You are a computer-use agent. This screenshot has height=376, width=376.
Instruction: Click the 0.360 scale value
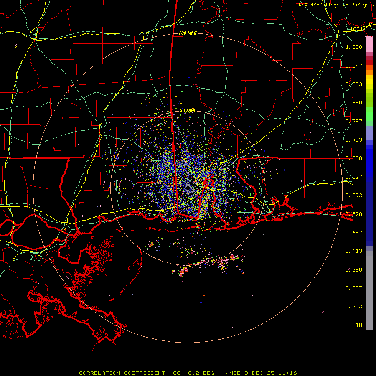354,270
